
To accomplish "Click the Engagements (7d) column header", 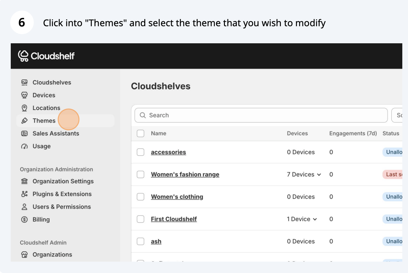I will point(353,133).
